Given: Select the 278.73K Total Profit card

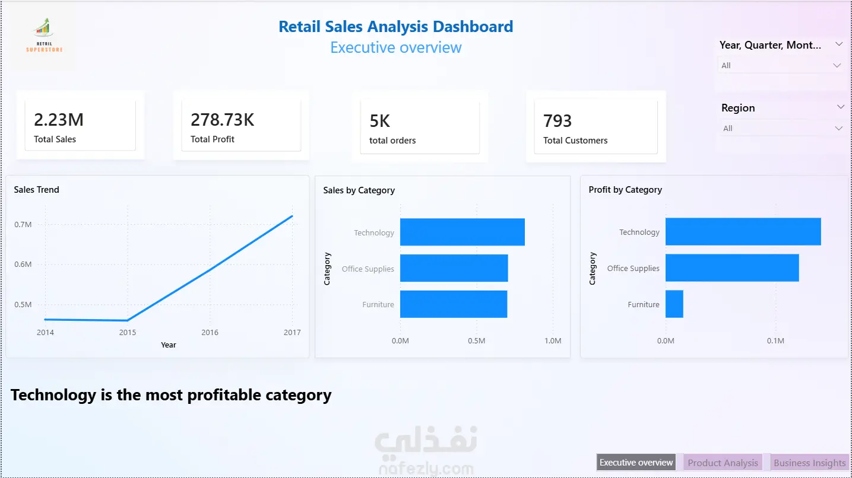Looking at the screenshot, I should [x=241, y=125].
